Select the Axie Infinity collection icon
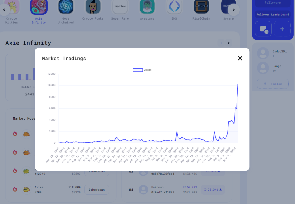 (x=39, y=7)
